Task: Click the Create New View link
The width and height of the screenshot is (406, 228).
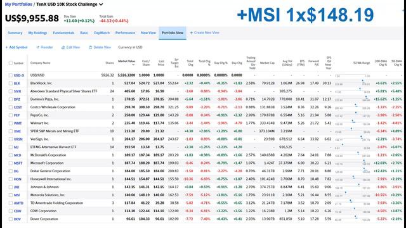Action: 204,33
